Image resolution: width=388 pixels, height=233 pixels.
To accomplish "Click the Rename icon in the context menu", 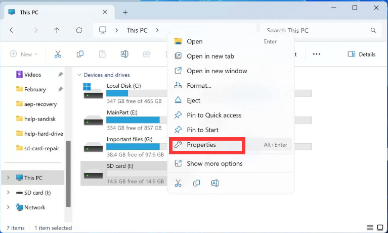I will coord(215,183).
